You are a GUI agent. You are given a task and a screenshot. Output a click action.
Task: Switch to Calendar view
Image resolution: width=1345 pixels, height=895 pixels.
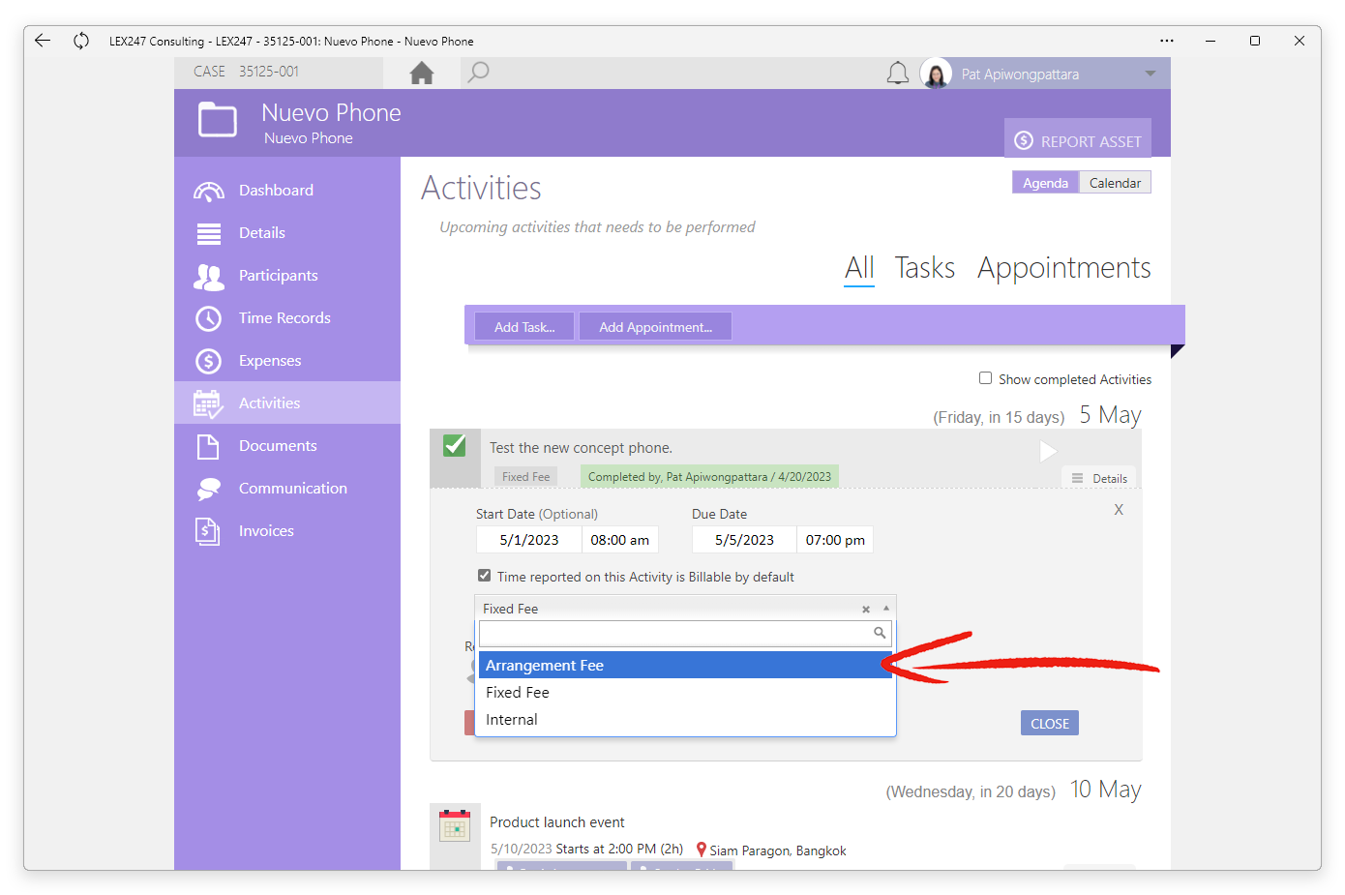(x=1115, y=183)
